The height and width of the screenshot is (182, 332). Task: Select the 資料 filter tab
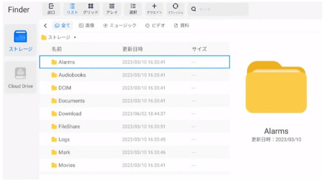pyautogui.click(x=181, y=26)
